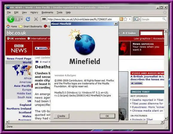Open the Tools menu
Viewport: 173px width, 134px height.
click(x=59, y=13)
